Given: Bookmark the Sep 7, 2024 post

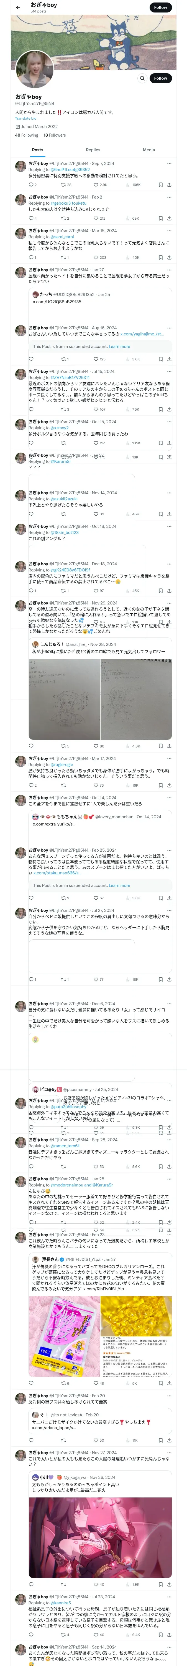Looking at the screenshot, I should (160, 184).
